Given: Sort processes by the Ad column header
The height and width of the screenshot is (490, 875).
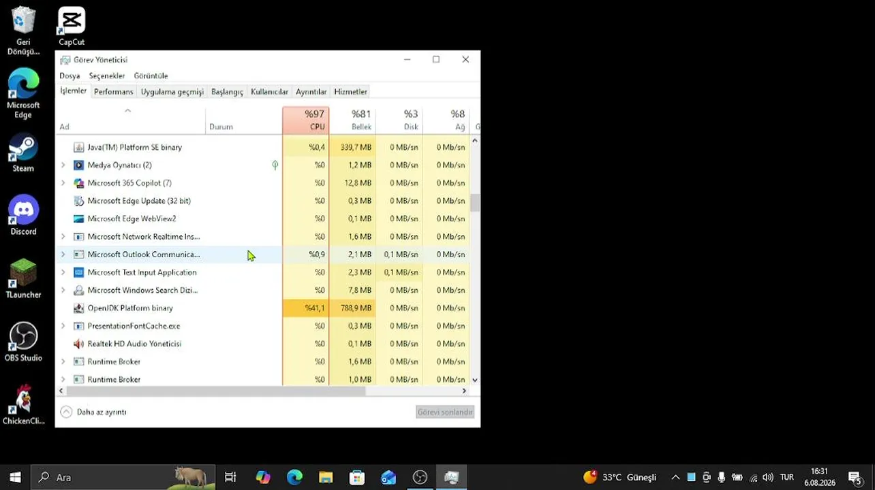Looking at the screenshot, I should (x=130, y=120).
